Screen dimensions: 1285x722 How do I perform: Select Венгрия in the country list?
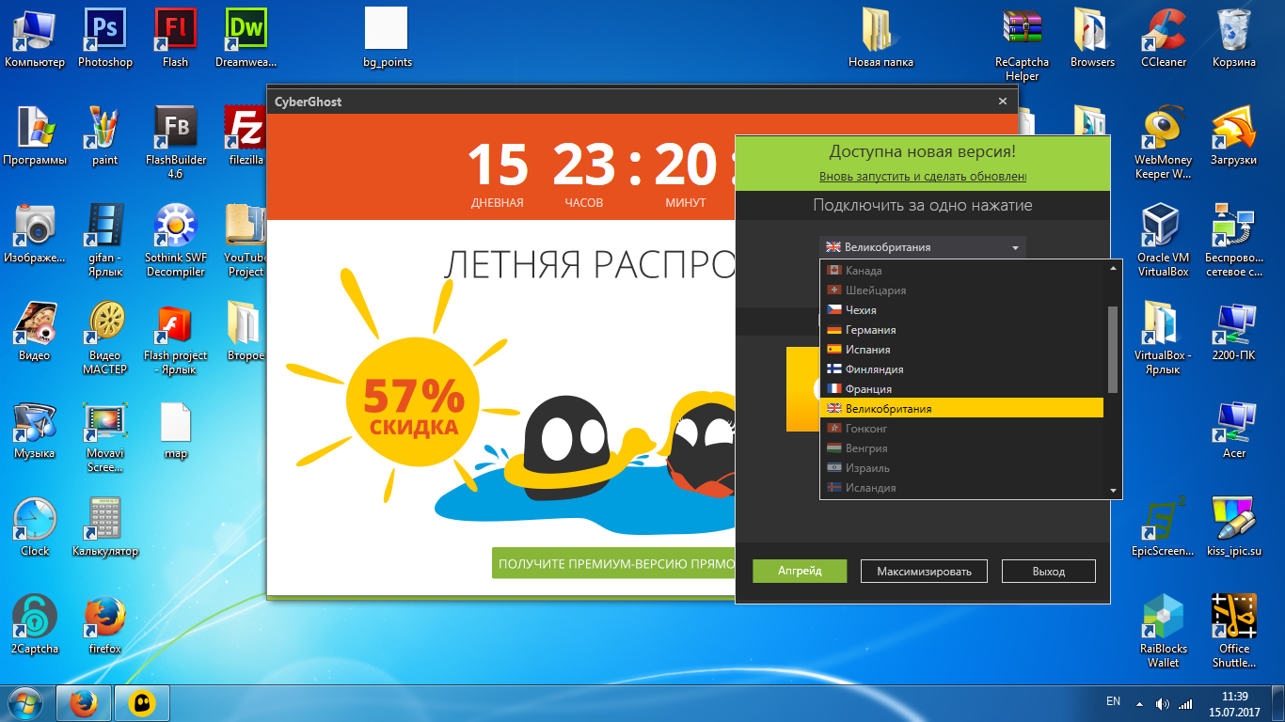click(x=961, y=448)
